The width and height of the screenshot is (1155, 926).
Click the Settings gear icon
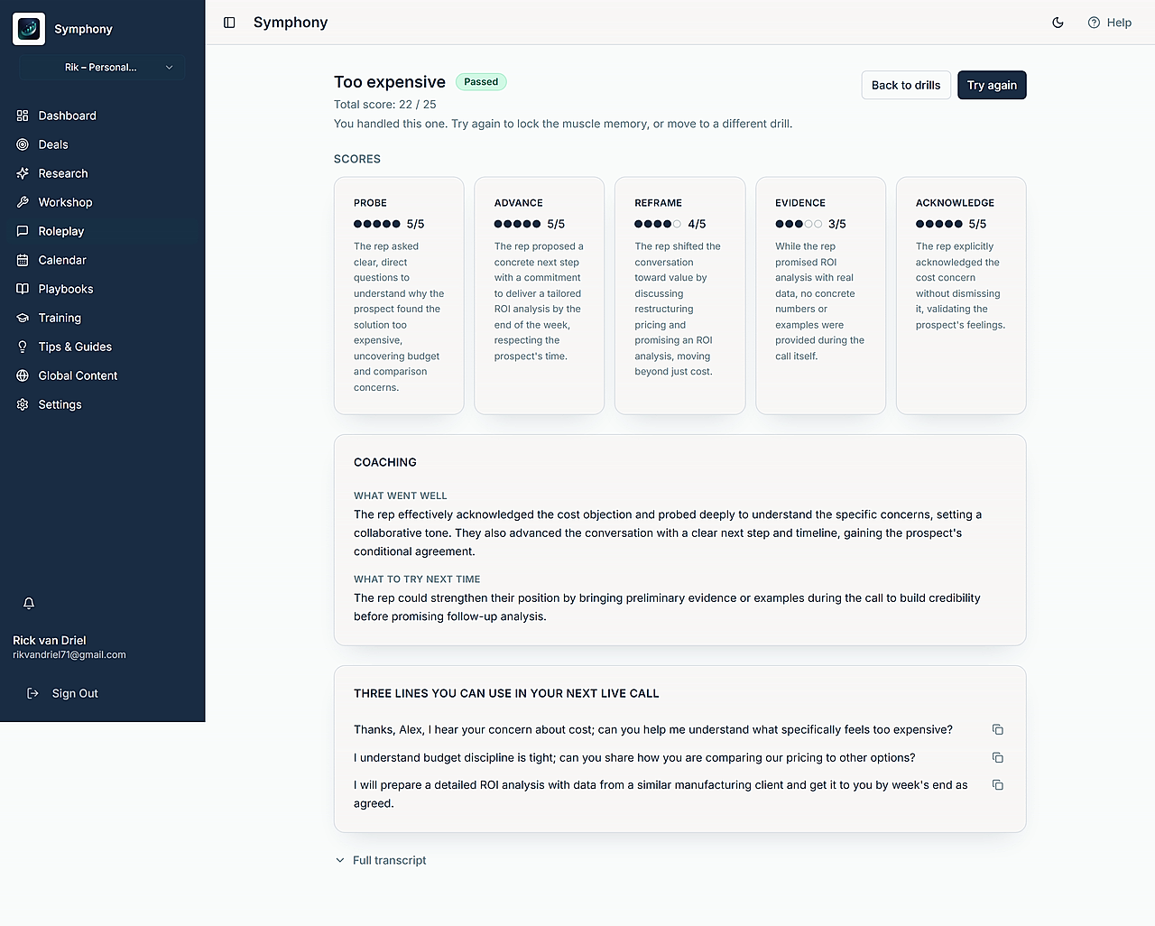[23, 404]
